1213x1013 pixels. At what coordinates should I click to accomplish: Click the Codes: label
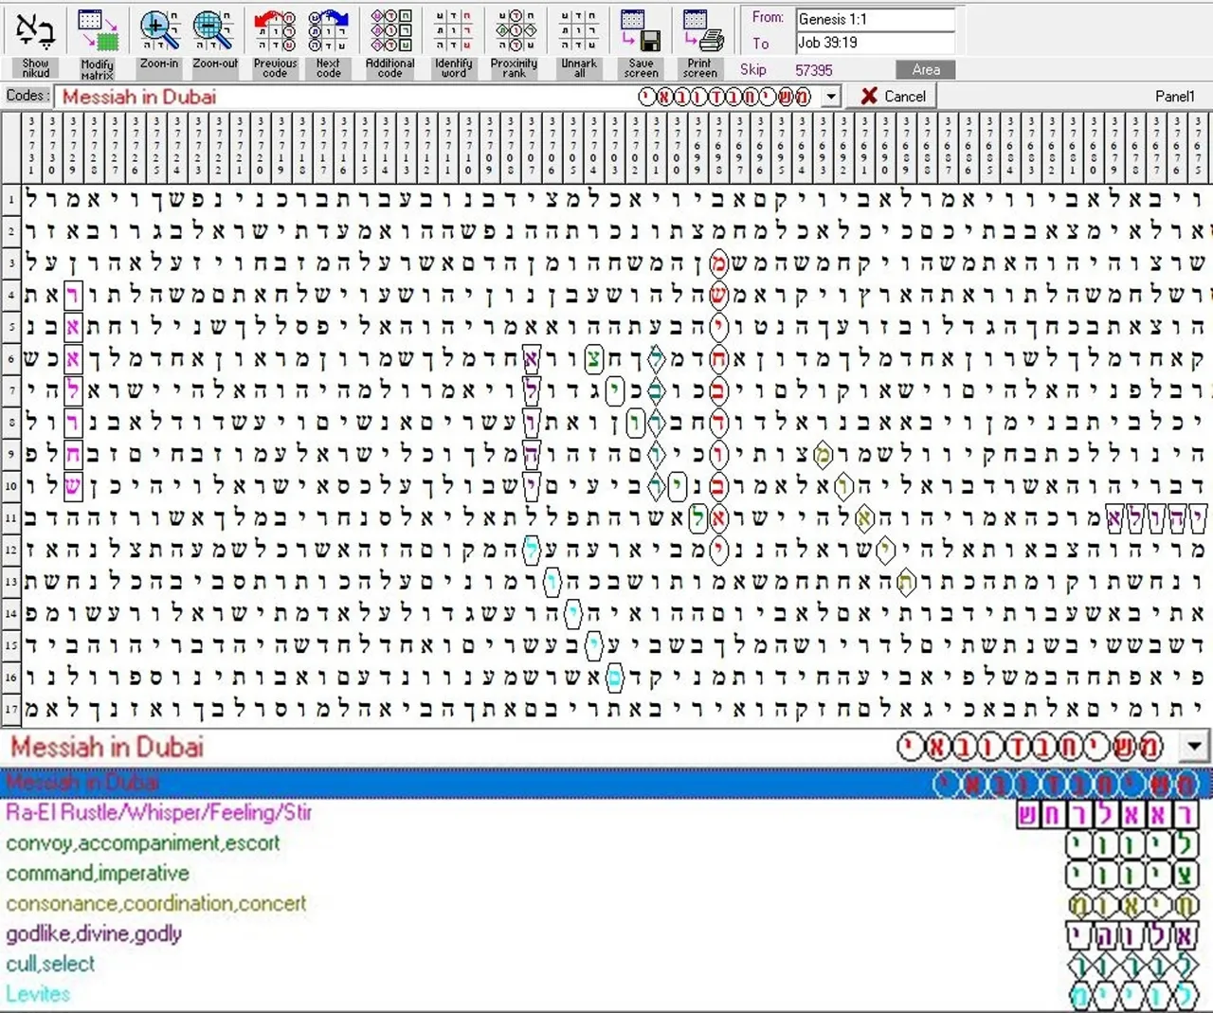point(27,96)
